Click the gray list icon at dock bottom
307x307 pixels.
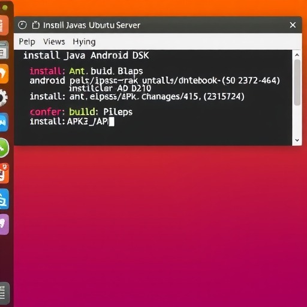tap(4, 293)
